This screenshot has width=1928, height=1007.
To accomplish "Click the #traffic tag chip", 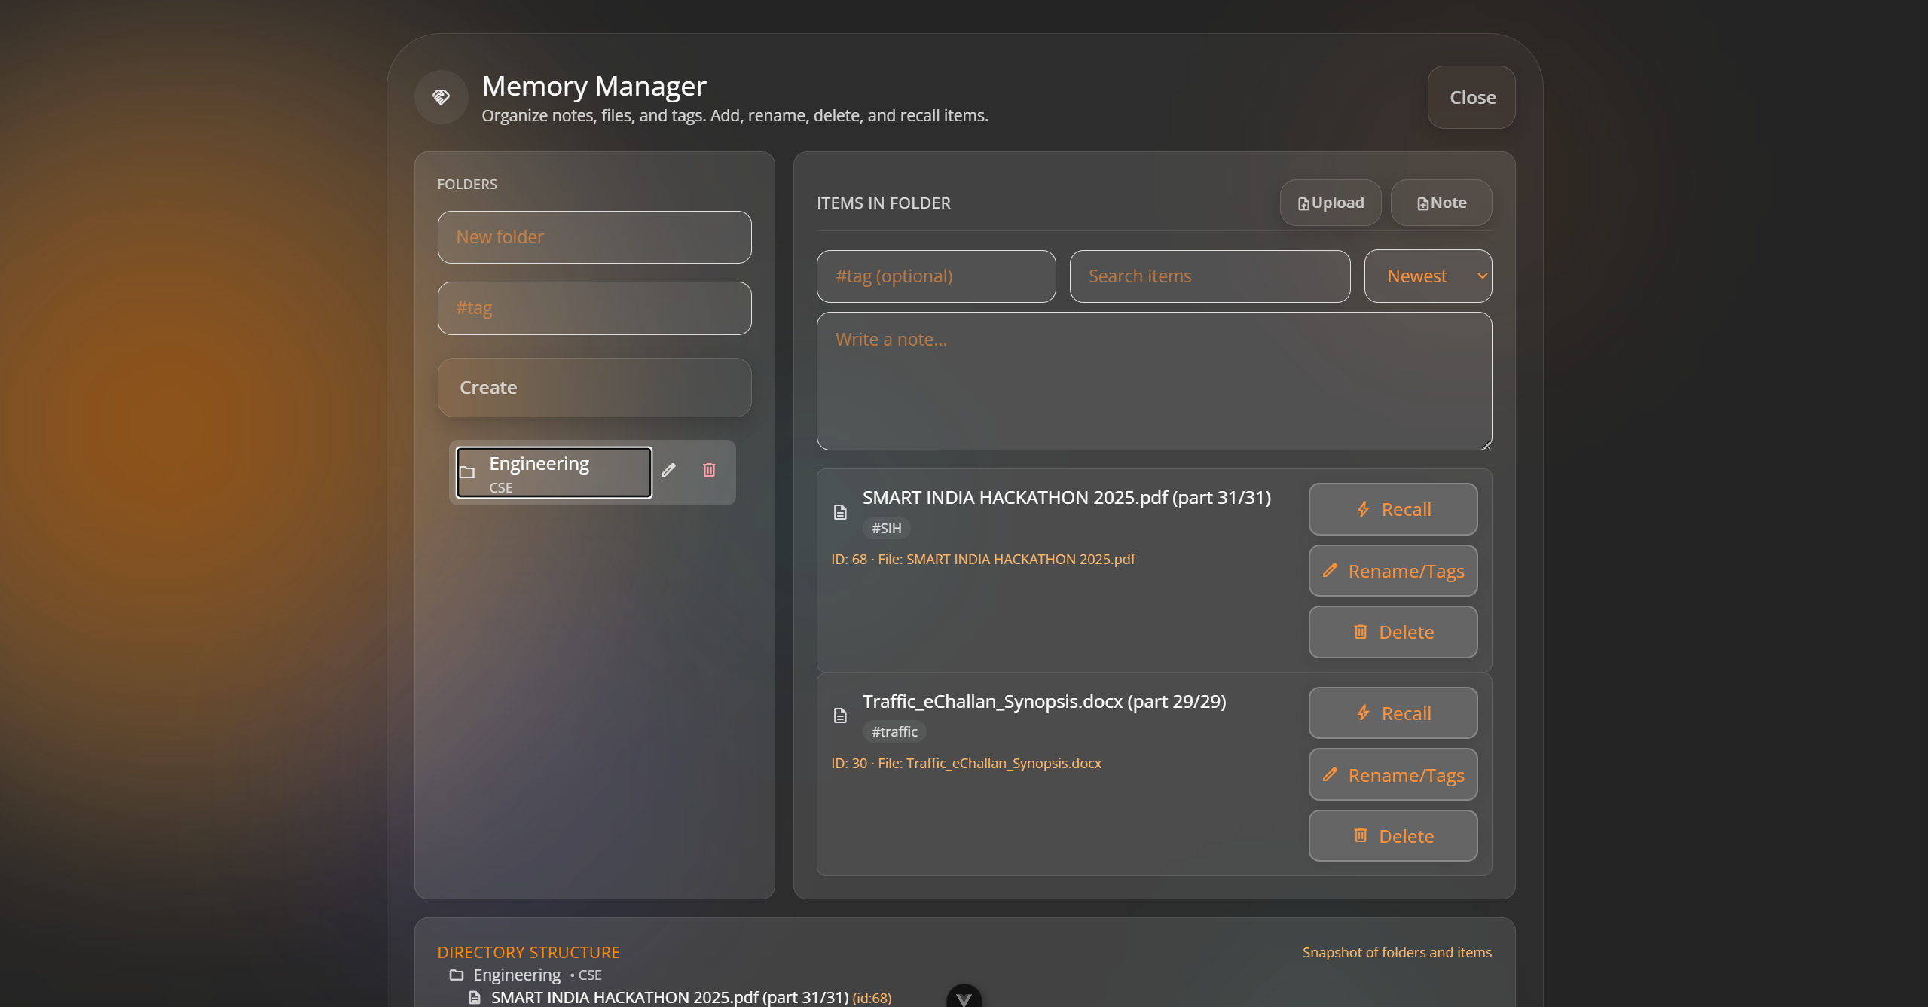I will click(894, 731).
